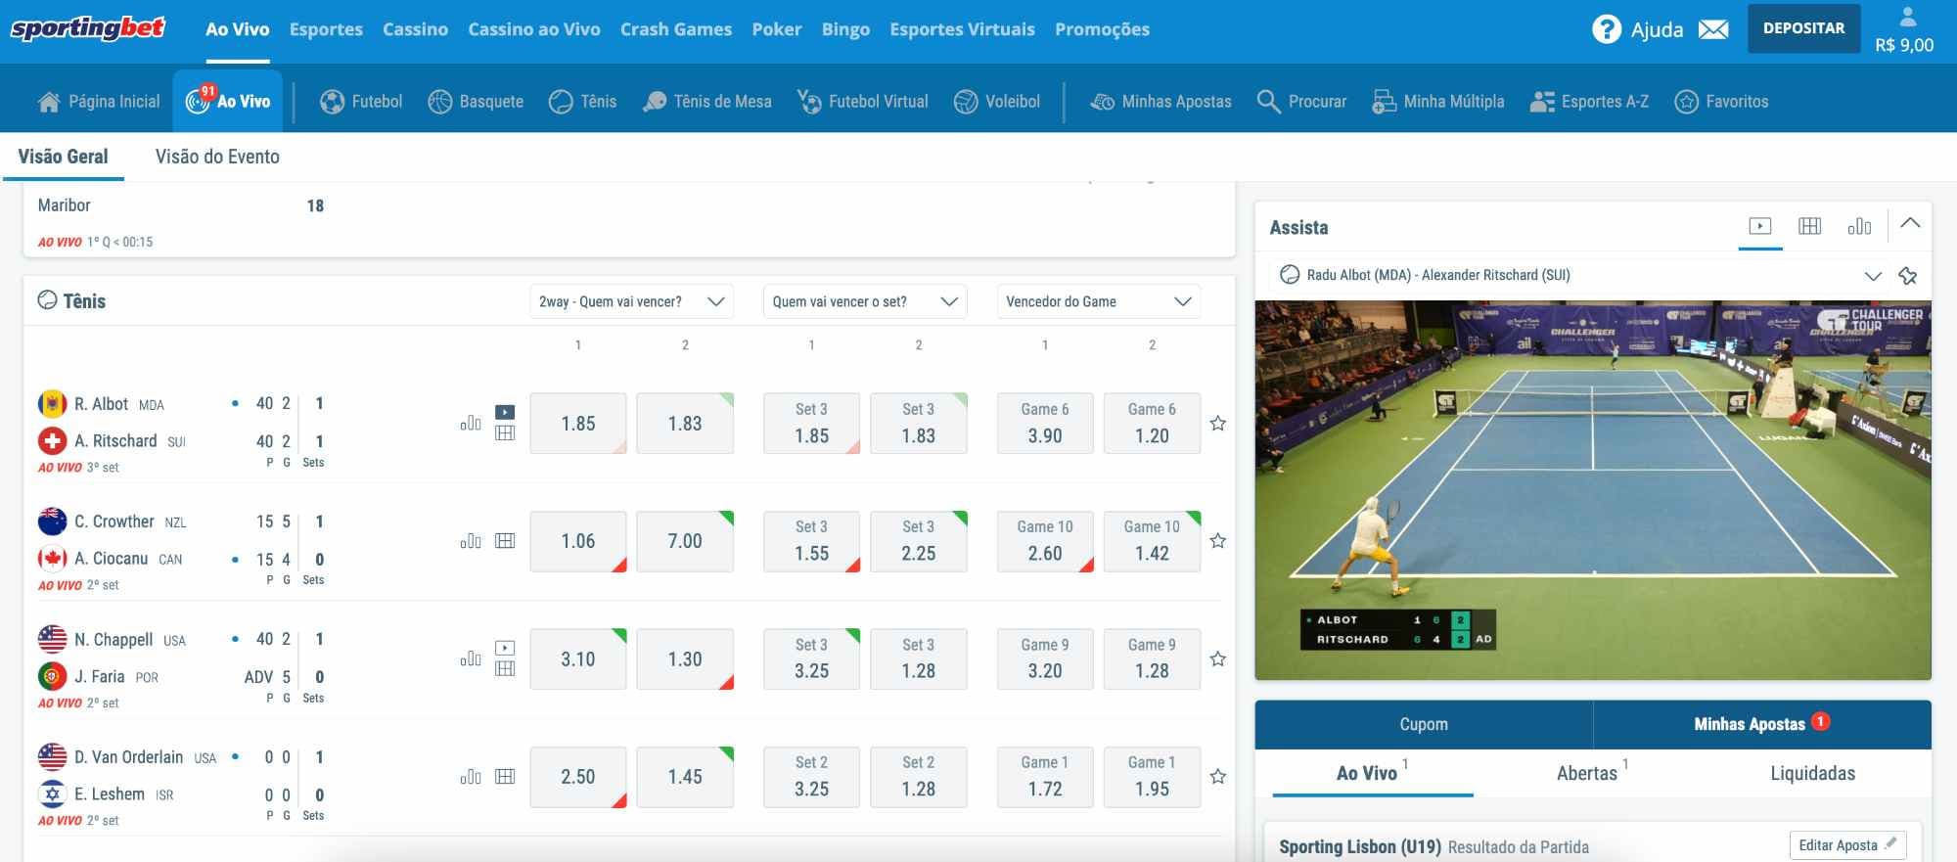Open Cassino ao Vivo menu
Viewport: 1957px width, 862px height.
point(534,29)
